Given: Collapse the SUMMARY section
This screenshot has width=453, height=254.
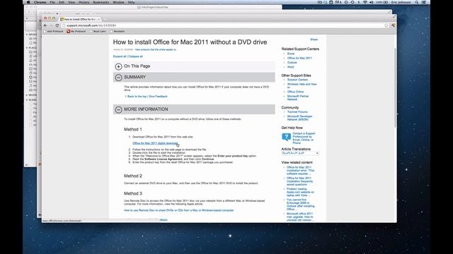Looking at the screenshot, I should 118,78.
